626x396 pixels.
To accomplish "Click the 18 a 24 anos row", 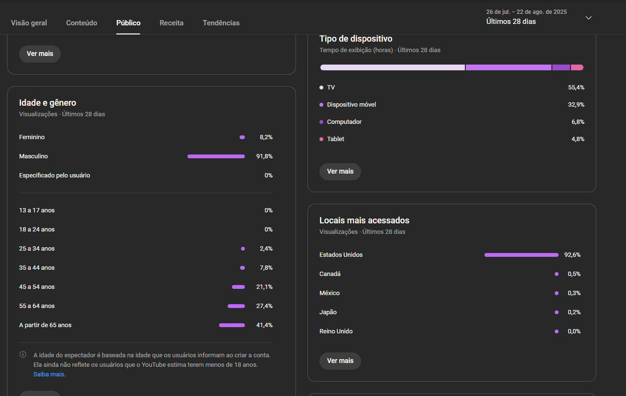I will 146,230.
